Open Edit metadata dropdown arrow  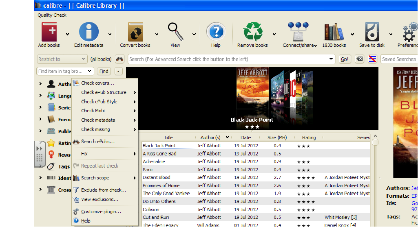(x=110, y=34)
